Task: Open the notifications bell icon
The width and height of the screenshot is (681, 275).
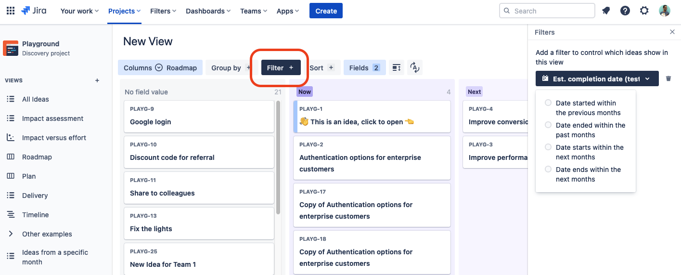Action: click(x=606, y=11)
